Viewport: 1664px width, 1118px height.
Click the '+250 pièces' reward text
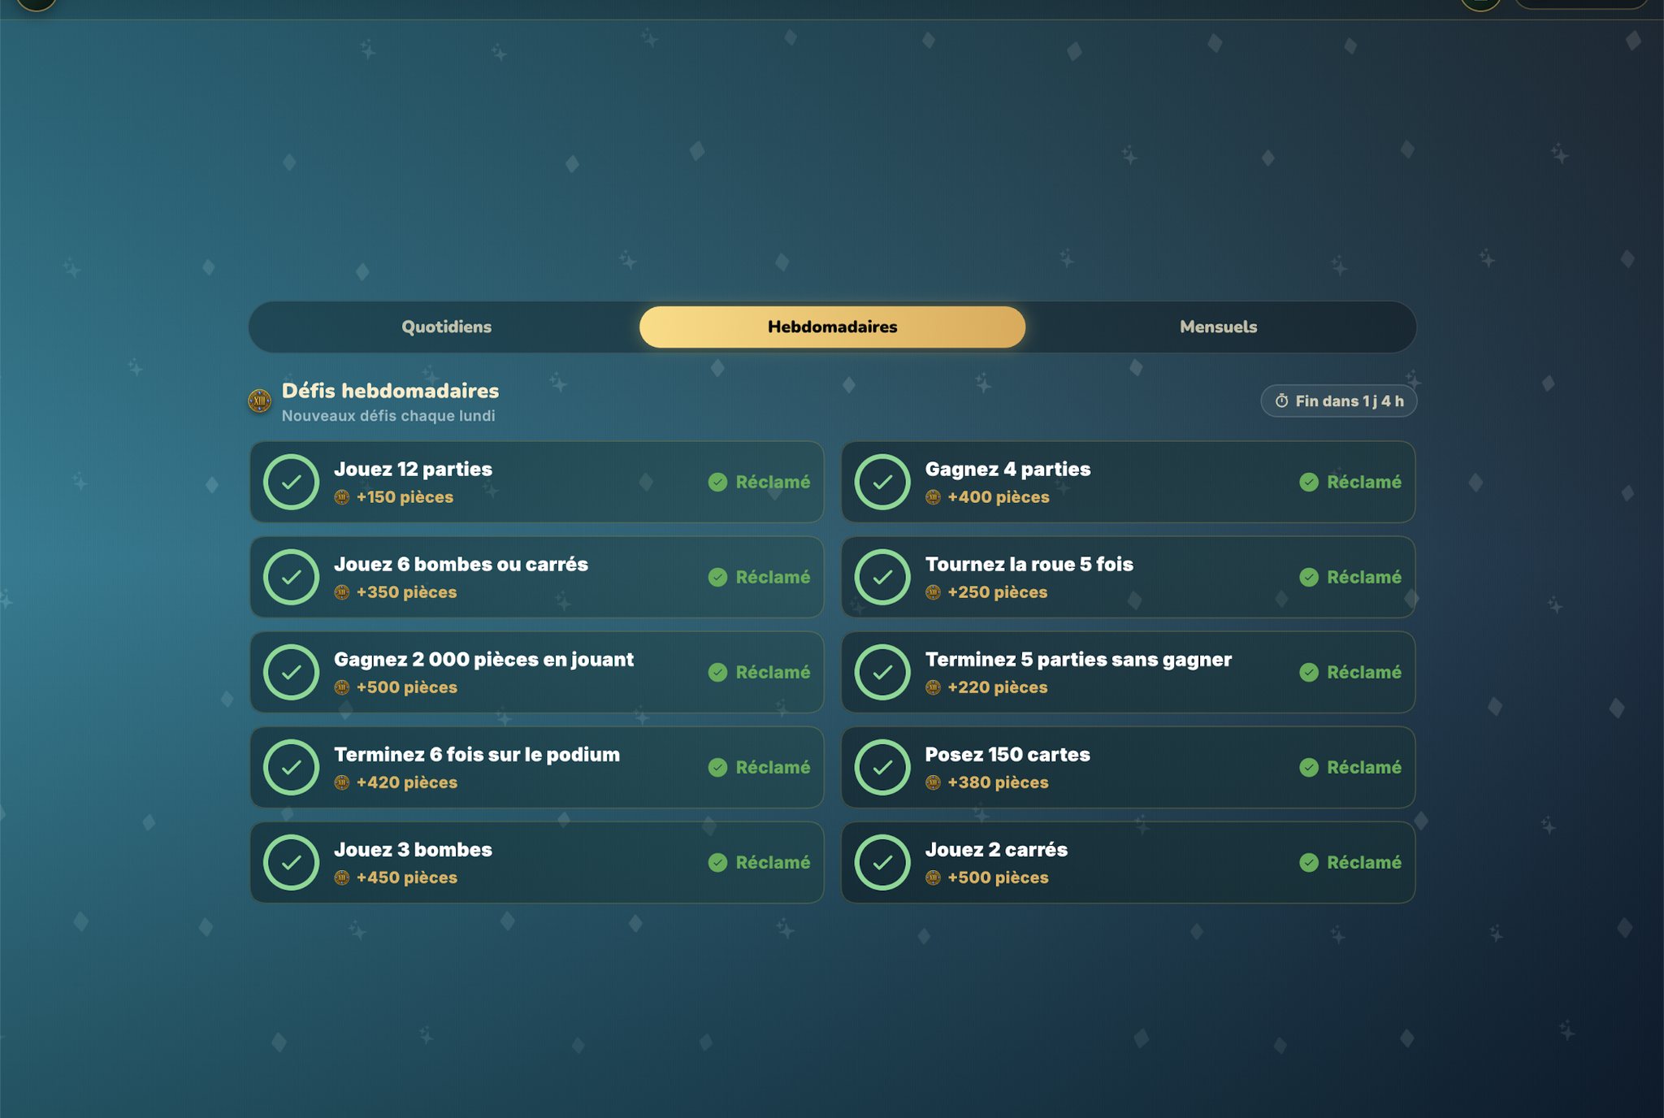998,592
